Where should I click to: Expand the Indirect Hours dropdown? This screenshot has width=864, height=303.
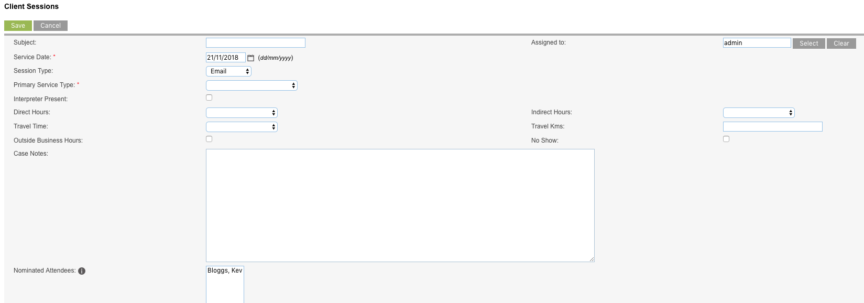(x=759, y=113)
